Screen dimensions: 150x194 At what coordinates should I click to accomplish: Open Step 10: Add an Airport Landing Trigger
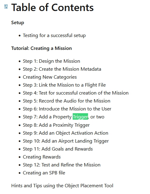coord(66,141)
